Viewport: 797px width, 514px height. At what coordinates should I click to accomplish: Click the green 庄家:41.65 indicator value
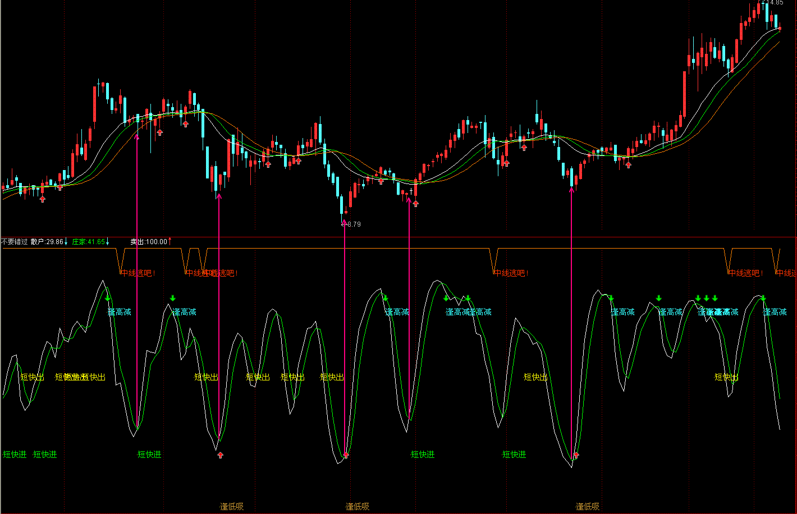(x=89, y=242)
